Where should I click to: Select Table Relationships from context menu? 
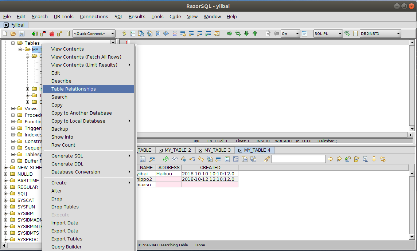(x=74, y=89)
